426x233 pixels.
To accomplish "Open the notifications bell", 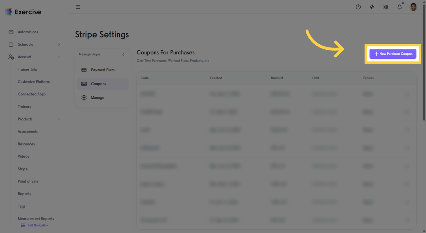I will coord(399,7).
